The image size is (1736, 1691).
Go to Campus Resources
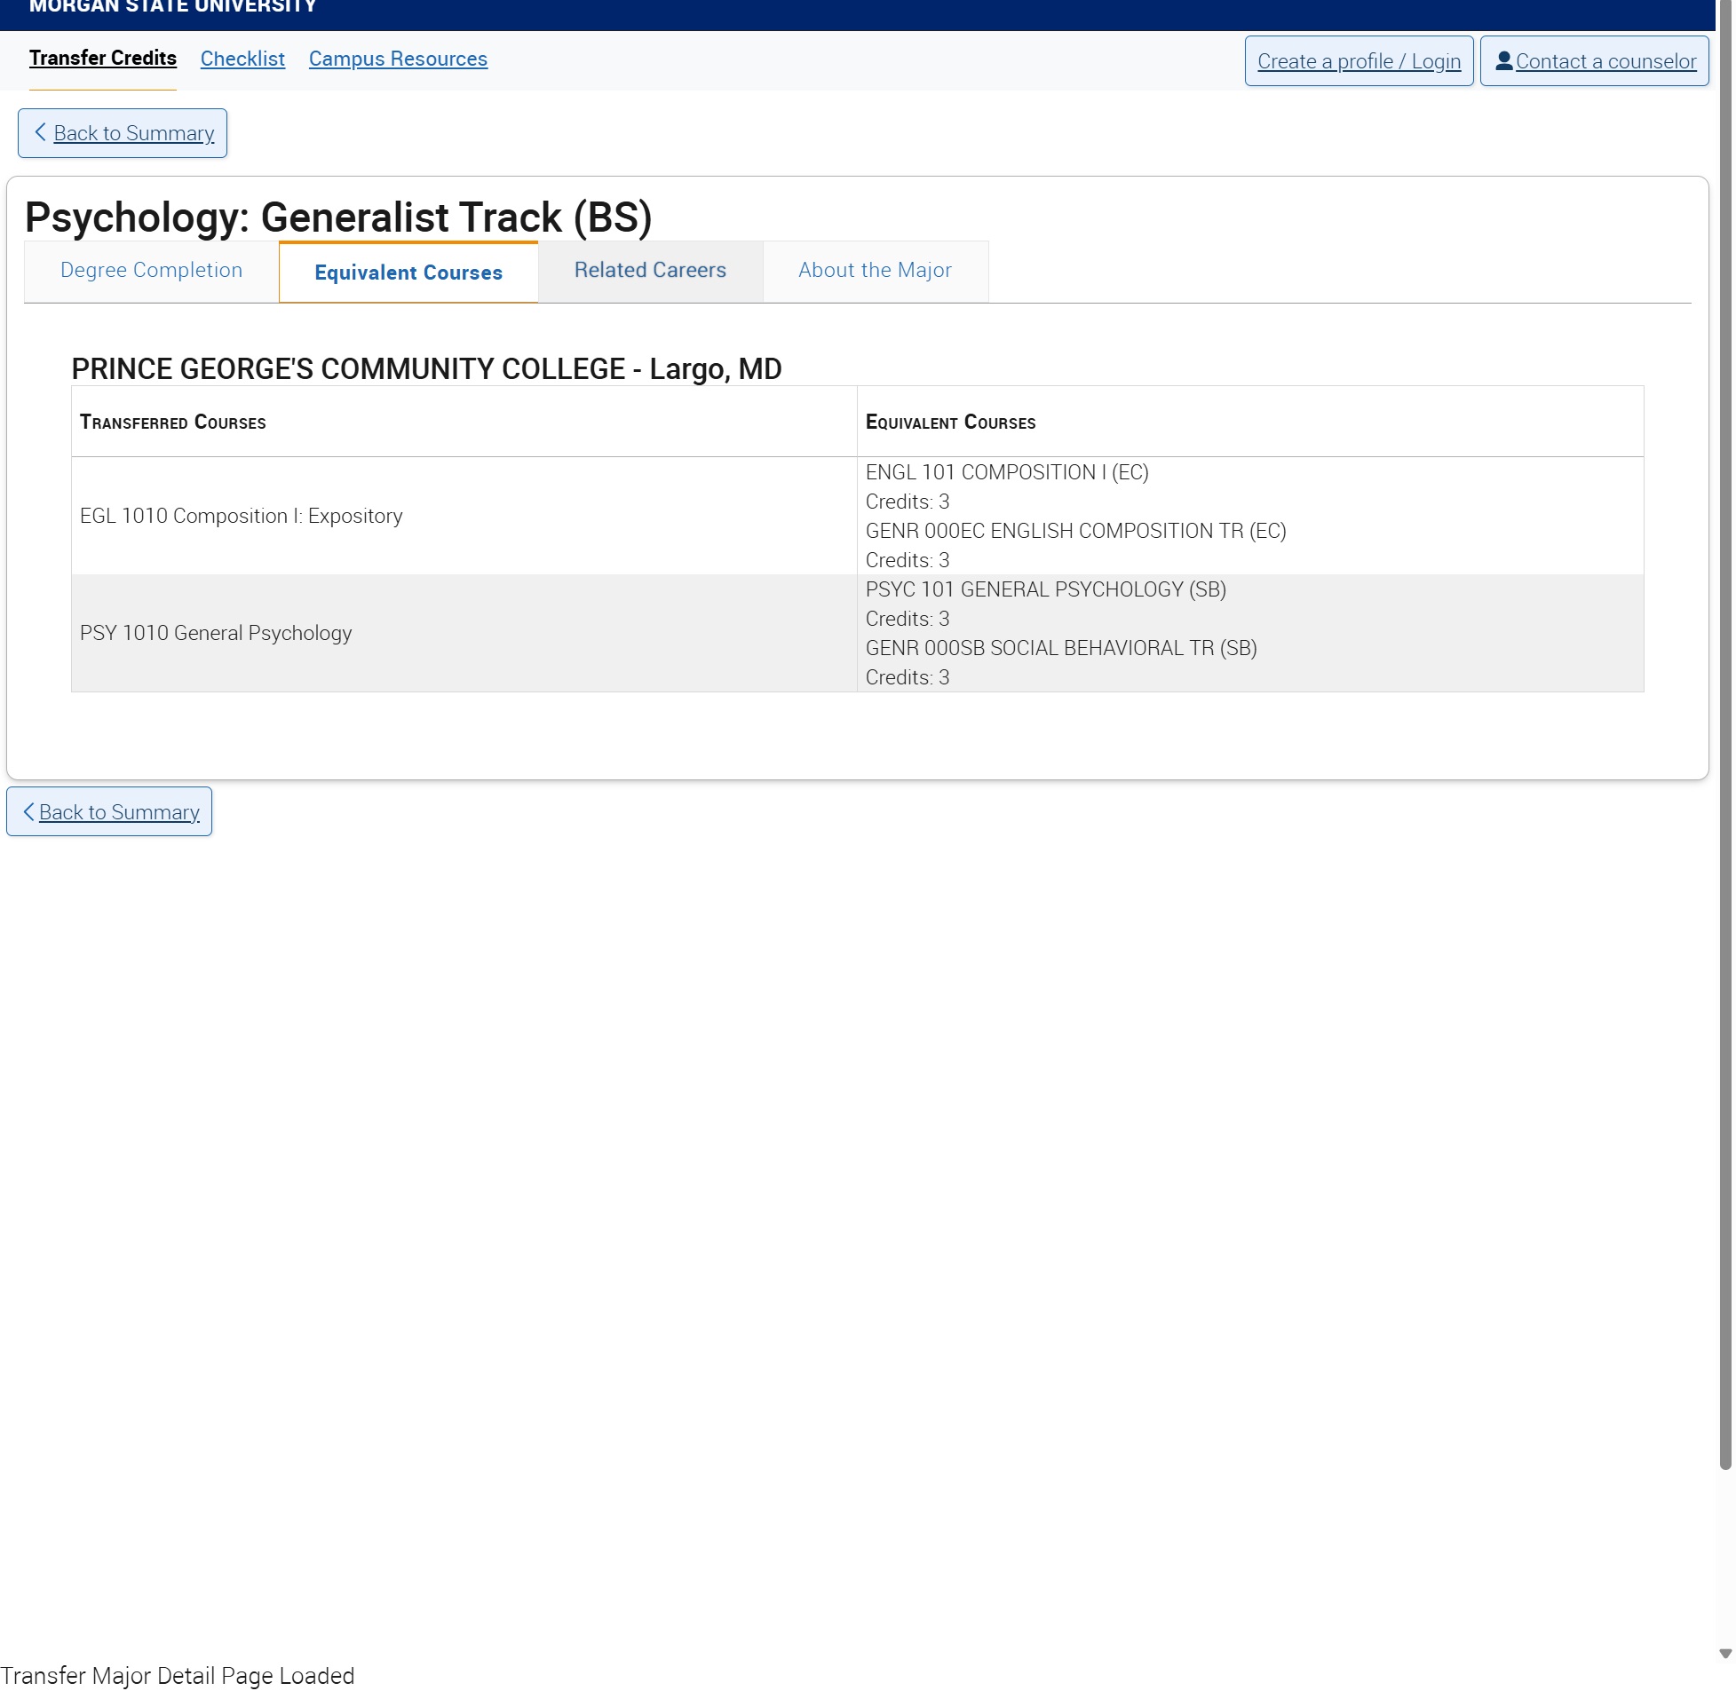click(x=398, y=59)
